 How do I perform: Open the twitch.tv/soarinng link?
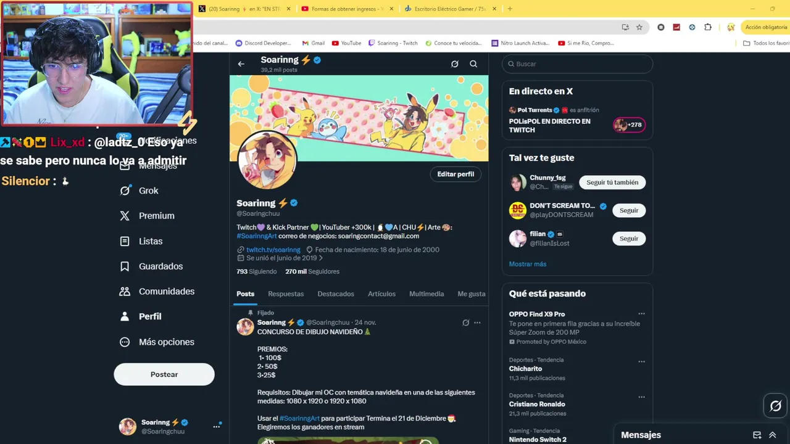[x=273, y=250]
